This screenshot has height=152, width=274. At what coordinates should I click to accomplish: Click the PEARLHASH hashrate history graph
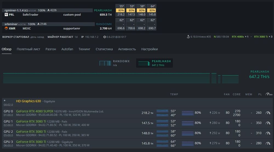coord(121,78)
